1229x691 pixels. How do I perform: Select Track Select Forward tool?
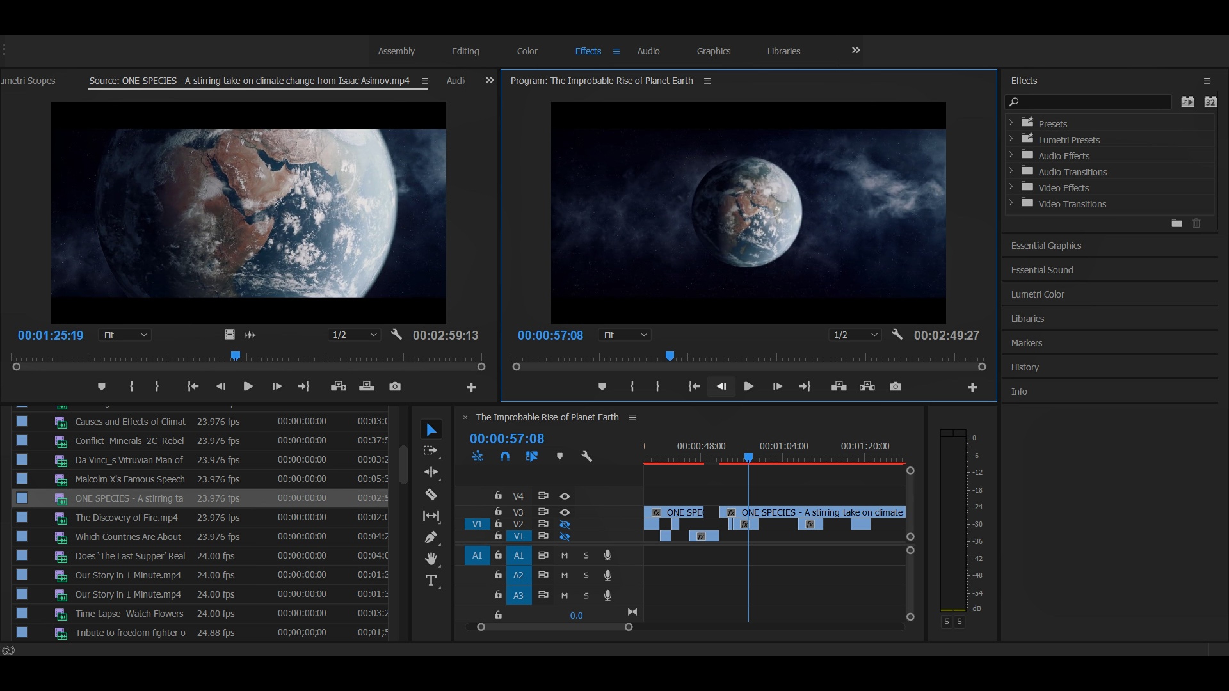coord(431,451)
